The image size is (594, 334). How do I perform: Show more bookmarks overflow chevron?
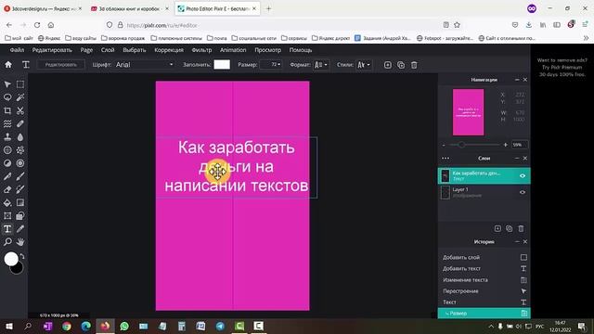[586, 38]
